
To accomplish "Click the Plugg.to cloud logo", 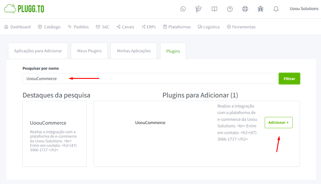I will (24, 9).
